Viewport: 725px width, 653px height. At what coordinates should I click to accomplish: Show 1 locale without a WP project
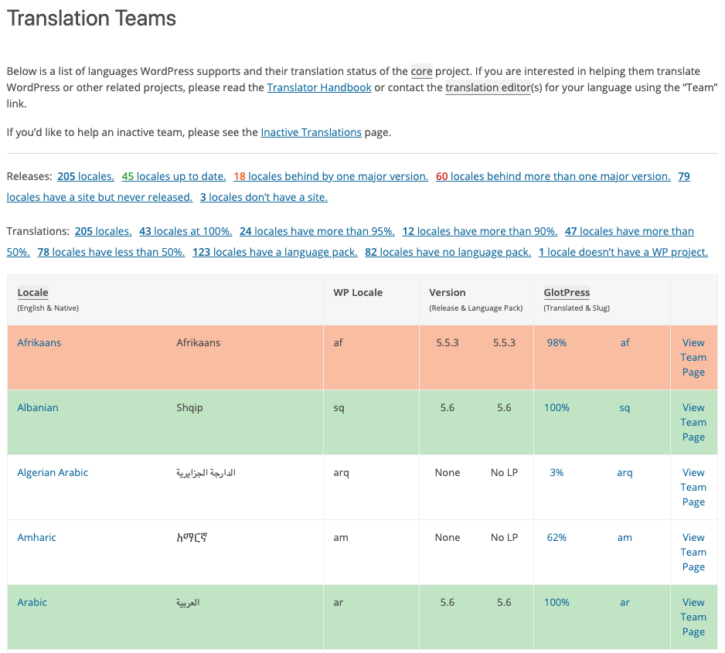623,252
